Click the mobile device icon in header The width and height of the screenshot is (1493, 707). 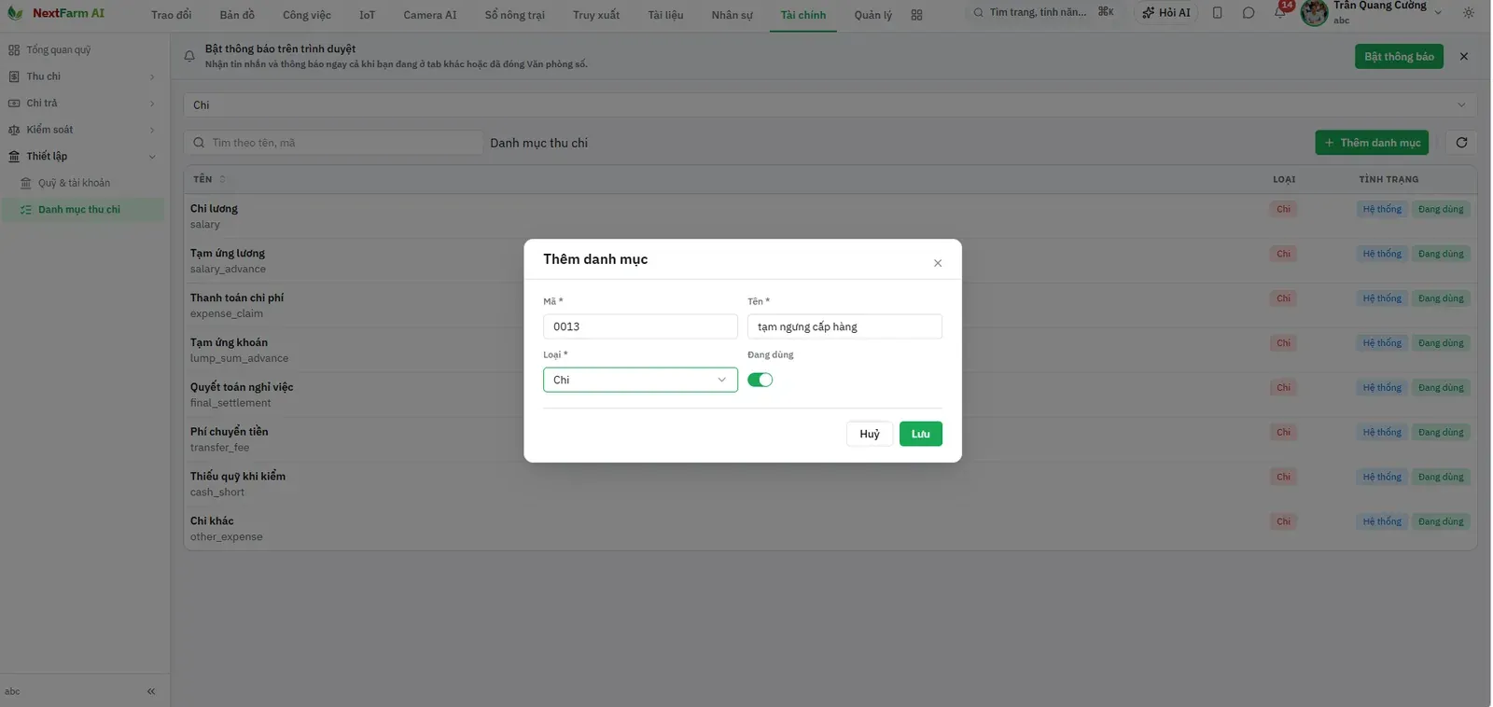click(x=1217, y=13)
